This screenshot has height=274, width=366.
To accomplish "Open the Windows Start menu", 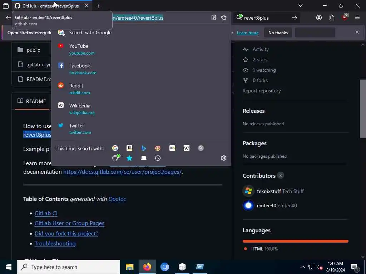I will point(9,267).
